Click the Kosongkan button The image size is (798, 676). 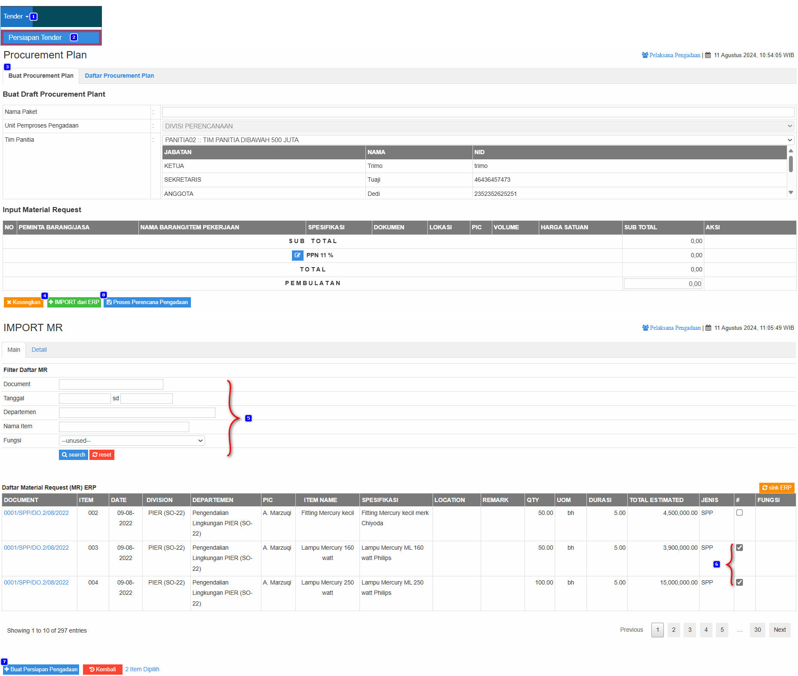pyautogui.click(x=24, y=302)
